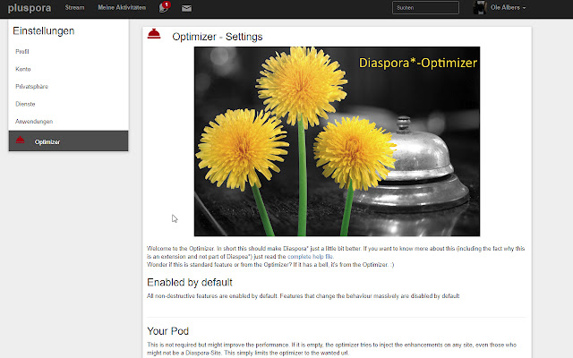
Task: Click Ole Albers avatar picture
Action: click(x=480, y=8)
